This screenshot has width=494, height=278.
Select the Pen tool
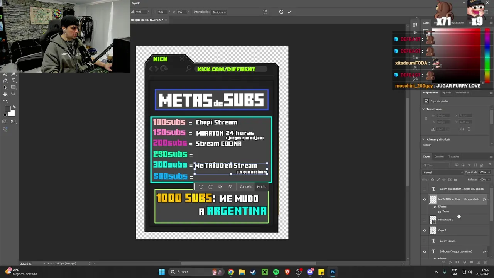(x=5, y=81)
